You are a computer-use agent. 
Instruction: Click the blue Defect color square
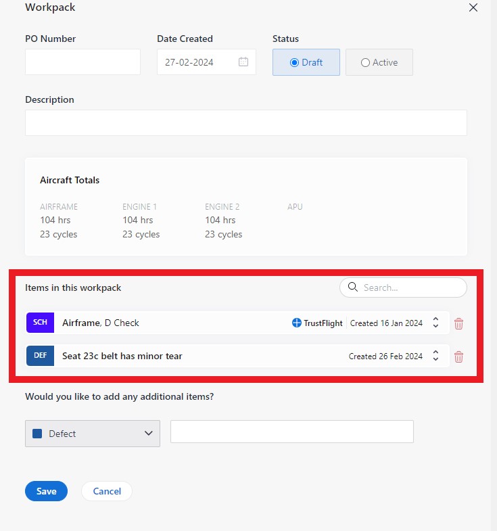38,434
